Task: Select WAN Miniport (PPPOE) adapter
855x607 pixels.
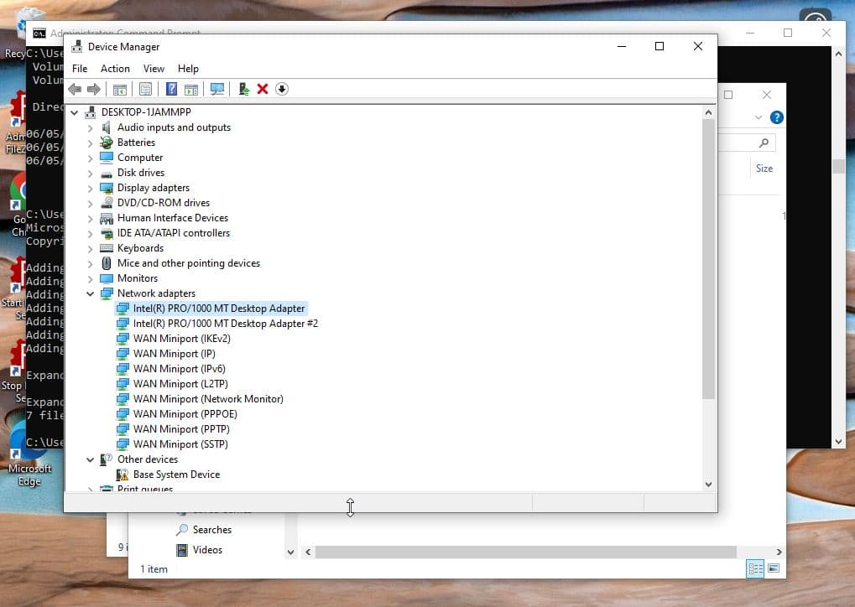Action: click(x=185, y=414)
